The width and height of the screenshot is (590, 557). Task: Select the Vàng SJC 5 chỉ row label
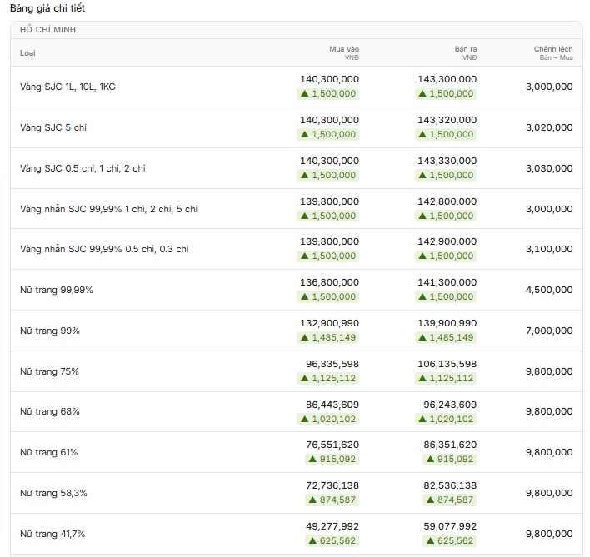coord(53,127)
